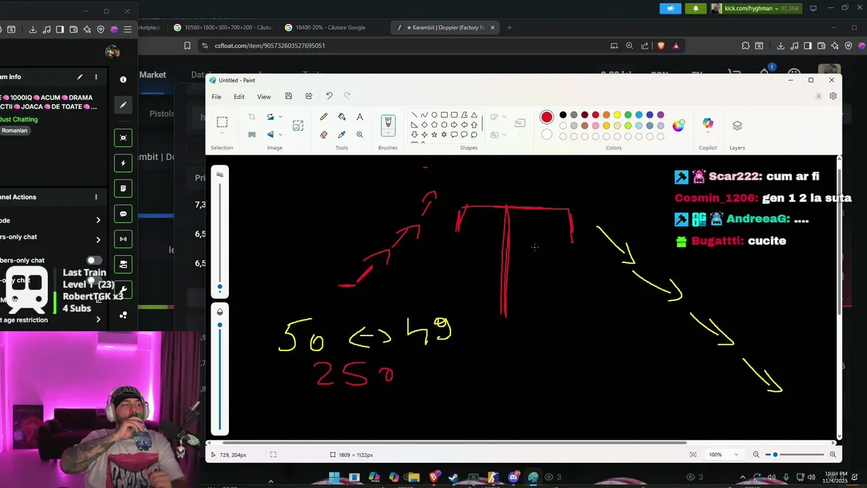The width and height of the screenshot is (867, 488).
Task: Open the Rotate dropdown arrow
Action: click(x=280, y=117)
